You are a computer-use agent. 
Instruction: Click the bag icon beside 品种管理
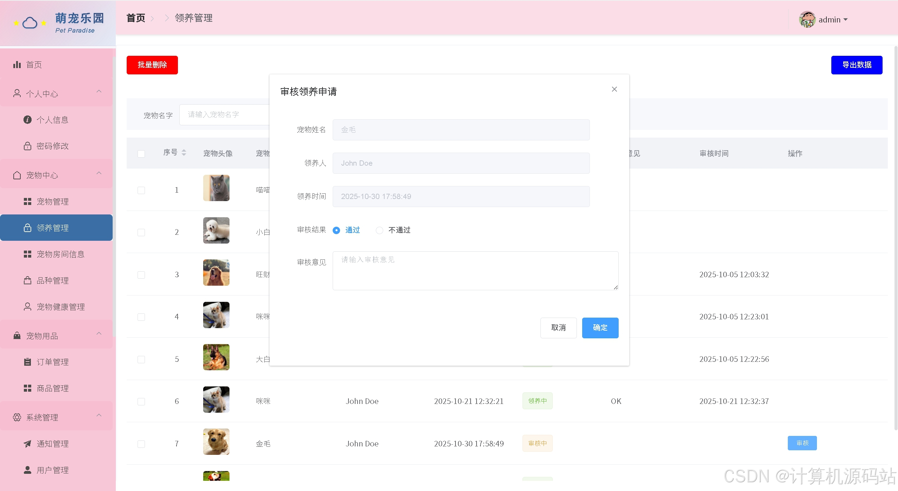point(27,280)
